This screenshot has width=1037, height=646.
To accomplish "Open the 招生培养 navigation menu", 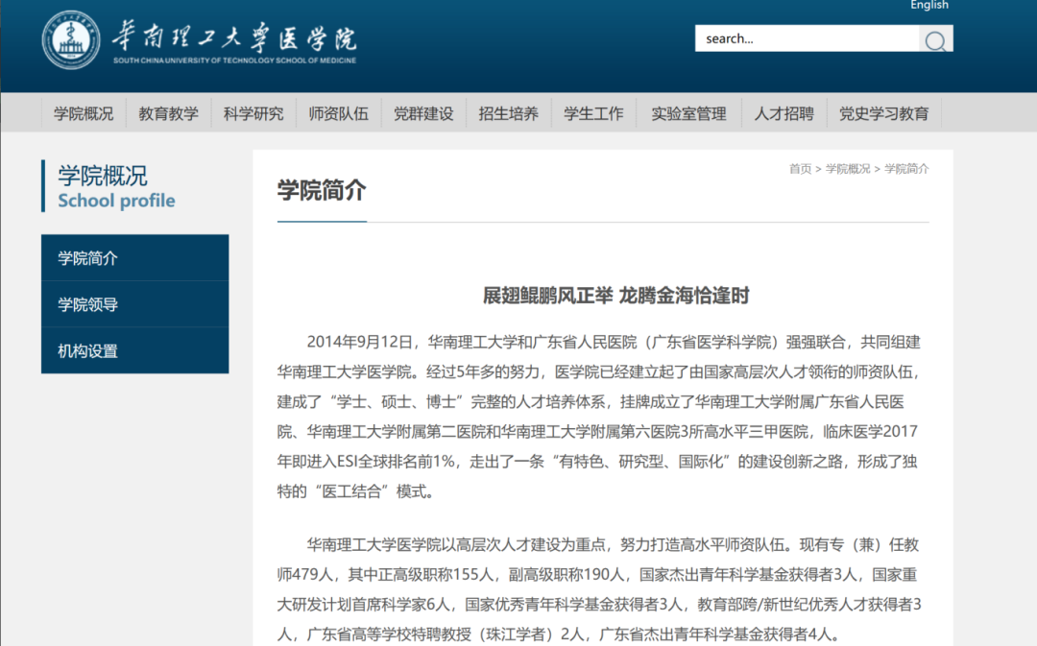I will coord(509,113).
